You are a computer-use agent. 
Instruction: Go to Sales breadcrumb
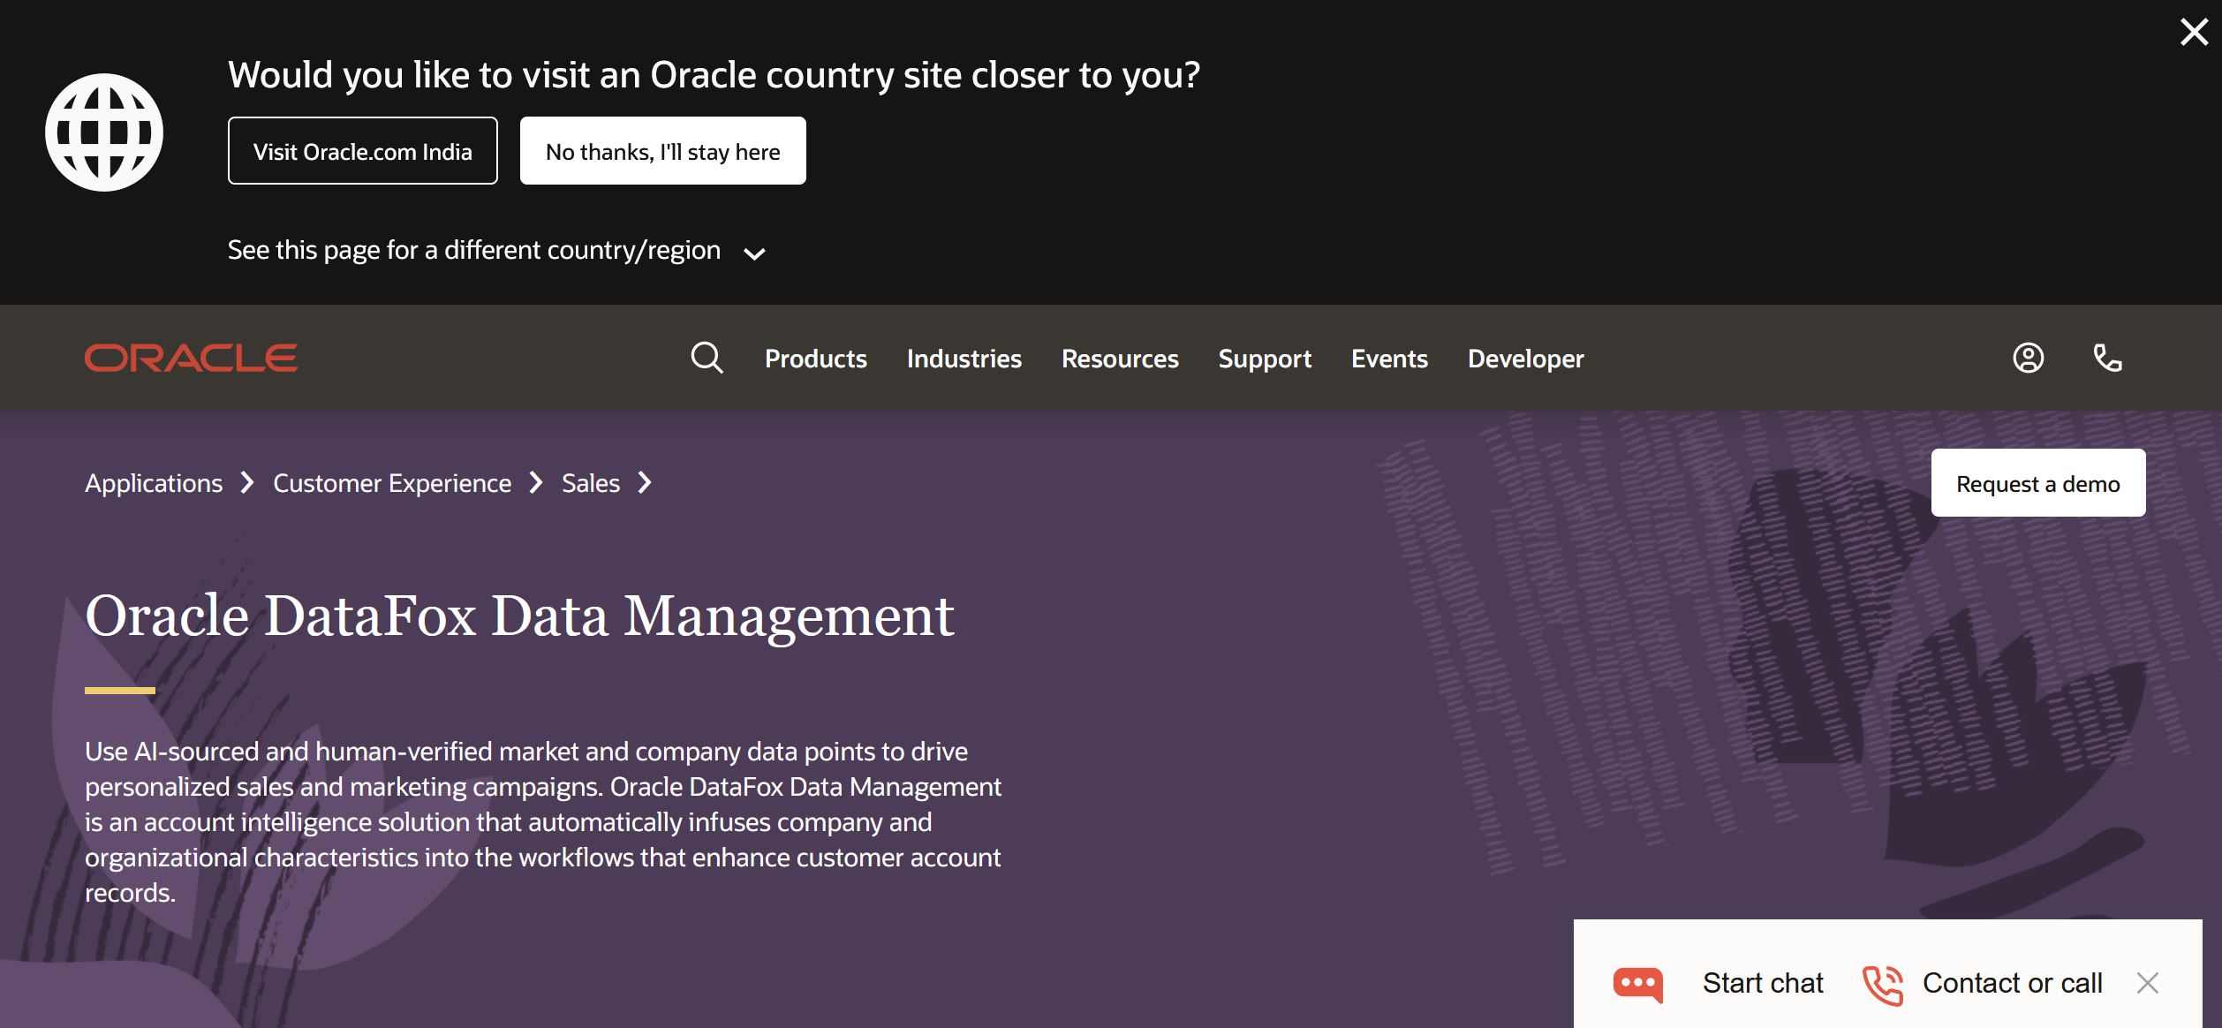click(591, 483)
